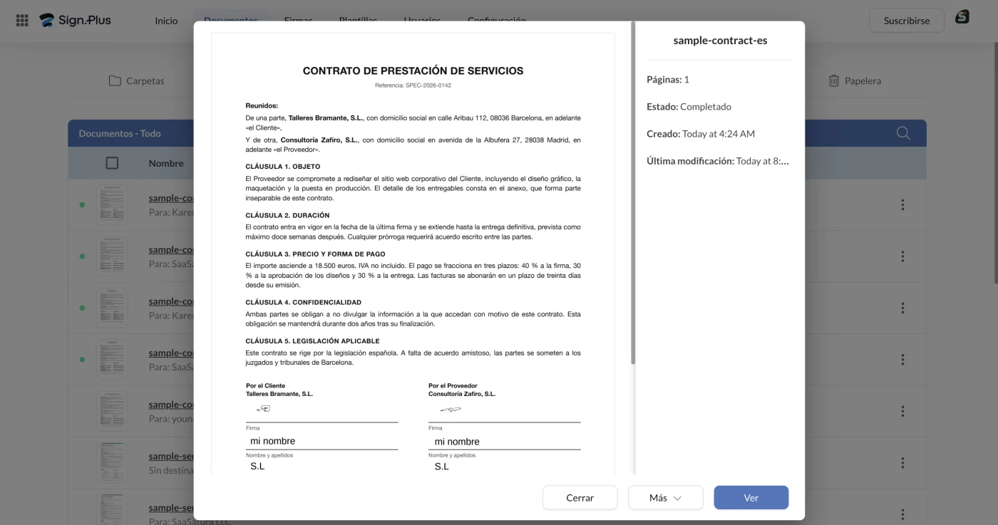
Task: Open the document link above 'Sin destina'
Action: click(171, 456)
